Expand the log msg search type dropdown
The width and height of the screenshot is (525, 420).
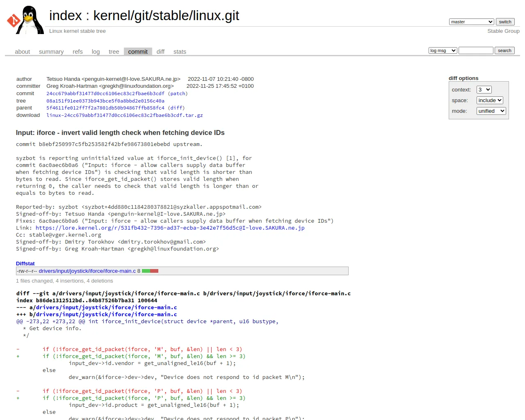443,50
